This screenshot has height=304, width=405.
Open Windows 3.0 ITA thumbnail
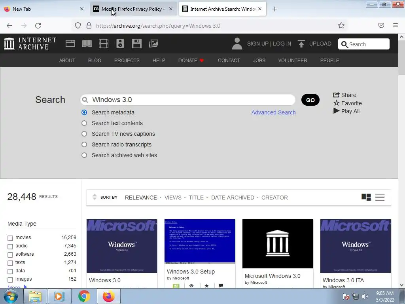tap(356, 246)
